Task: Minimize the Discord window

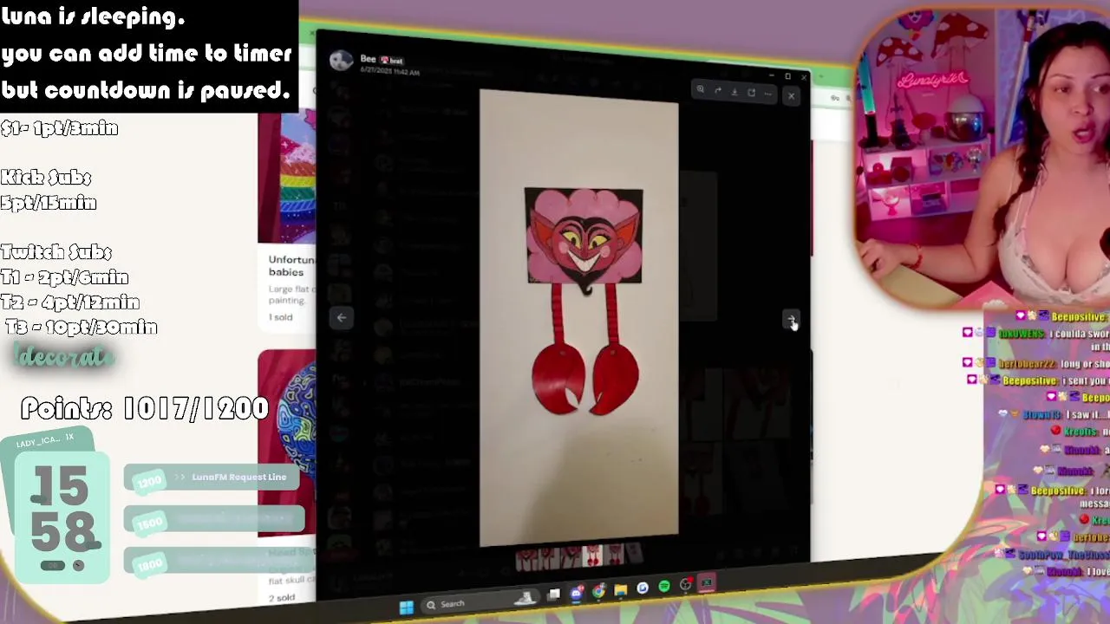Action: tap(772, 75)
